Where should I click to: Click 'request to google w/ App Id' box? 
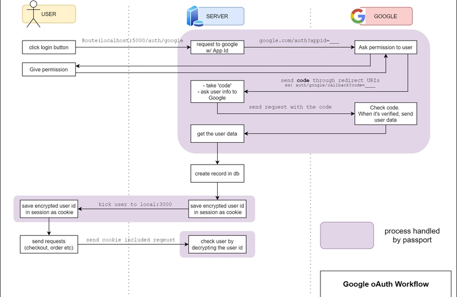coord(217,47)
